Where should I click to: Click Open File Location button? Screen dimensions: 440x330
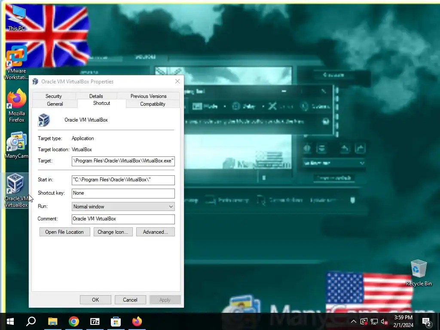(64, 232)
